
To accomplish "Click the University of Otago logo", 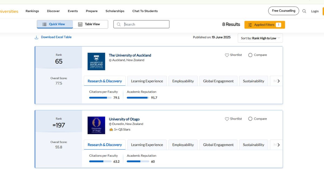I will (x=96, y=125).
